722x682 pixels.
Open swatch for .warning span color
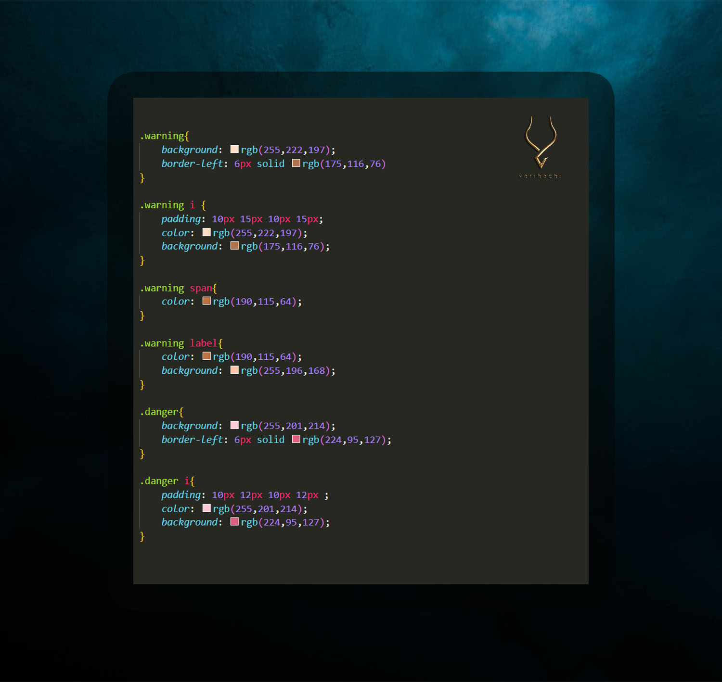click(206, 302)
